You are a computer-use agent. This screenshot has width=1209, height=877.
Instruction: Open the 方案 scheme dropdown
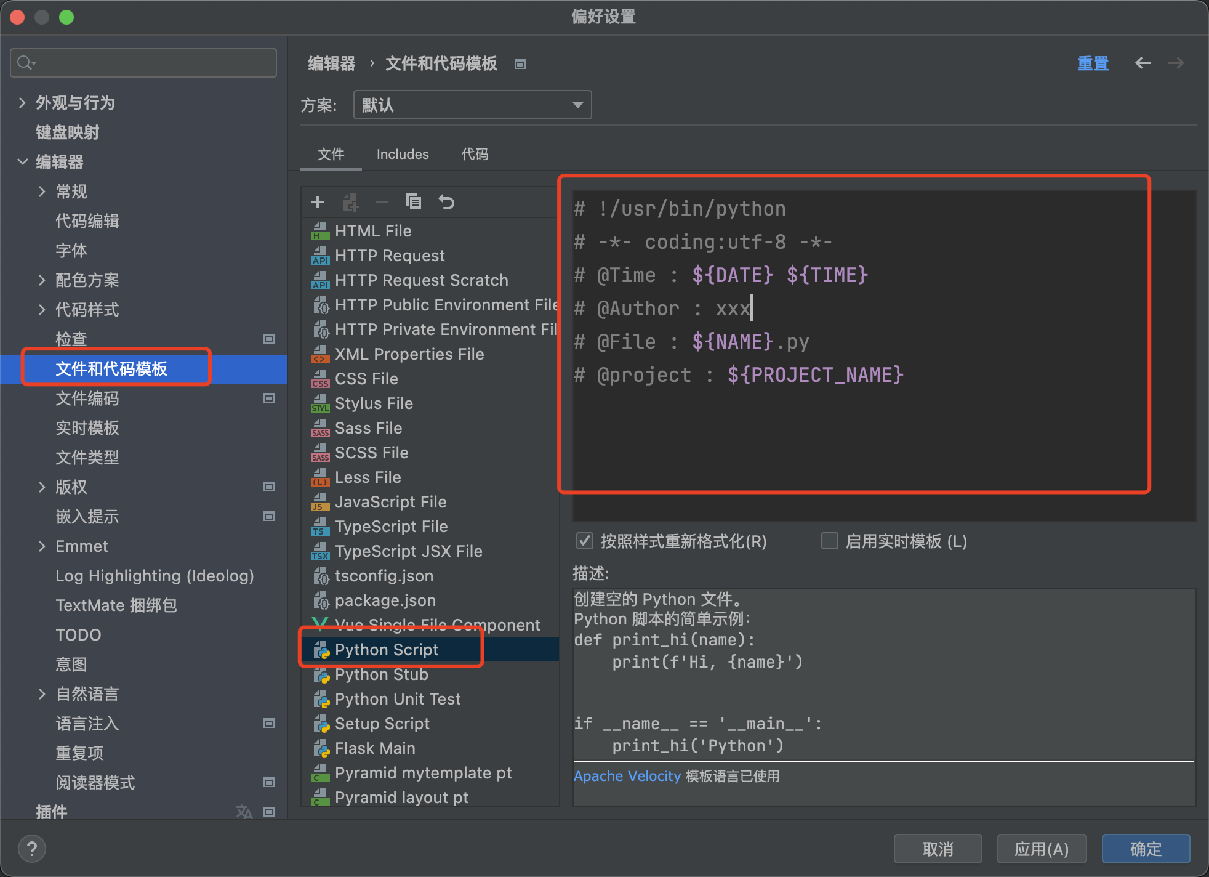click(472, 105)
